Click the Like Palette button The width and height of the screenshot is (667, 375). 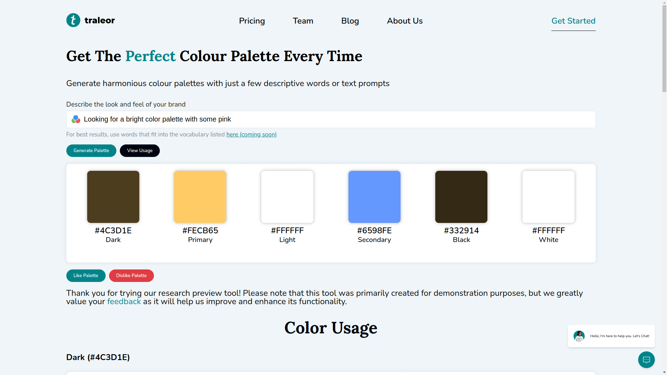point(86,275)
